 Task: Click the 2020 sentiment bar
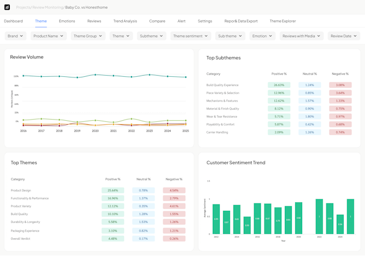tap(299, 218)
